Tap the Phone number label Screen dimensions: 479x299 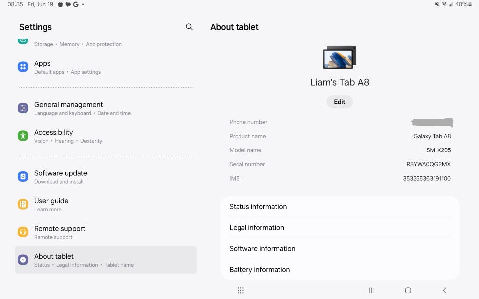[x=248, y=122]
